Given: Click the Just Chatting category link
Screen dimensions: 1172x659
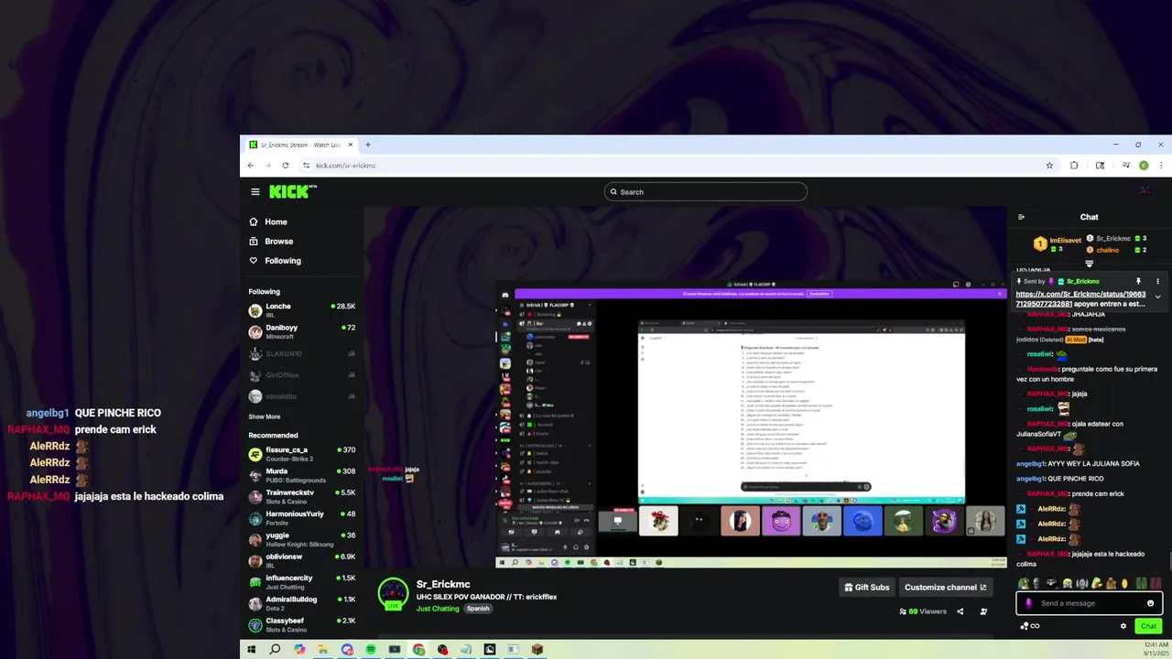Looking at the screenshot, I should [438, 609].
